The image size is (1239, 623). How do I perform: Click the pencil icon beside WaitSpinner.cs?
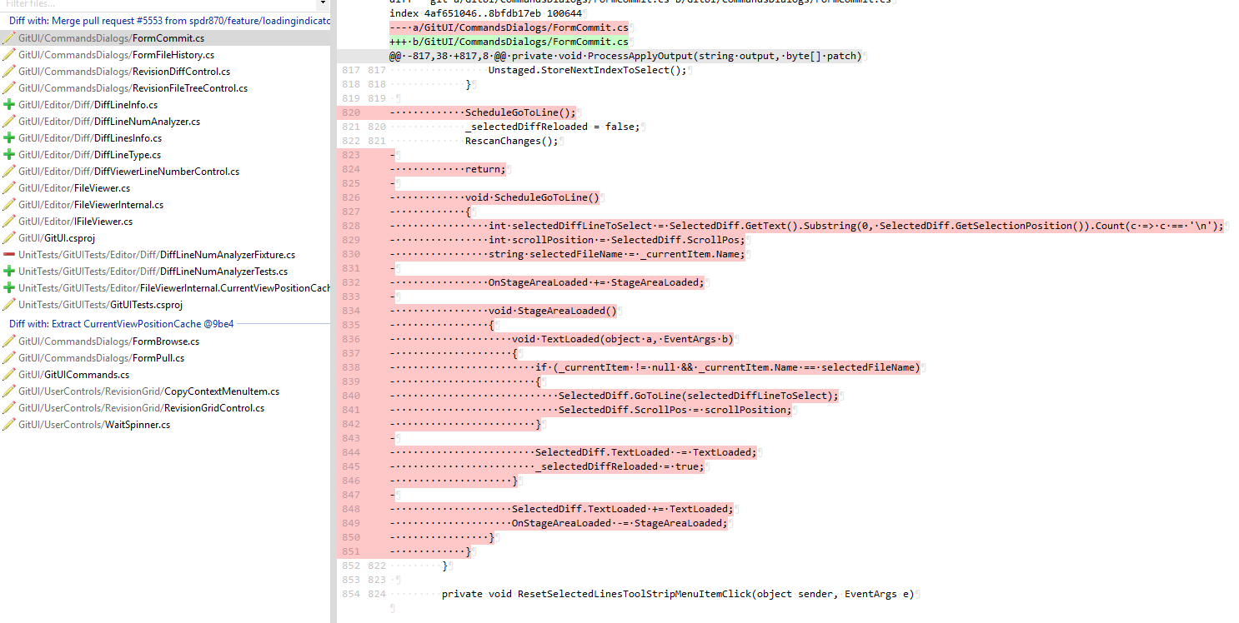tap(7, 424)
